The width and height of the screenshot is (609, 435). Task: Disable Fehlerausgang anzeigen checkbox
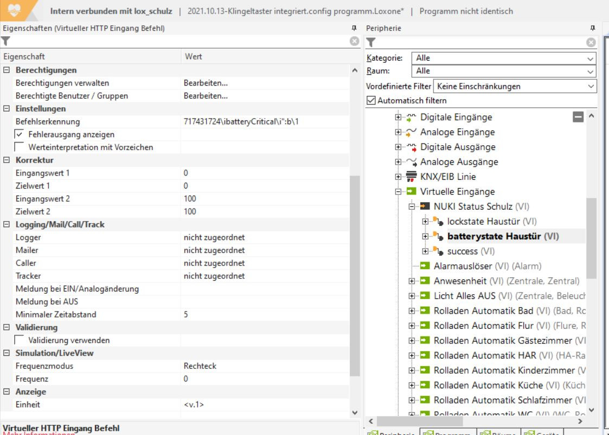pos(20,134)
